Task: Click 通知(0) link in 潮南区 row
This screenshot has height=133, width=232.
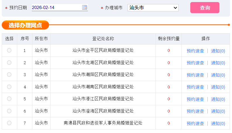Action: 218,87
